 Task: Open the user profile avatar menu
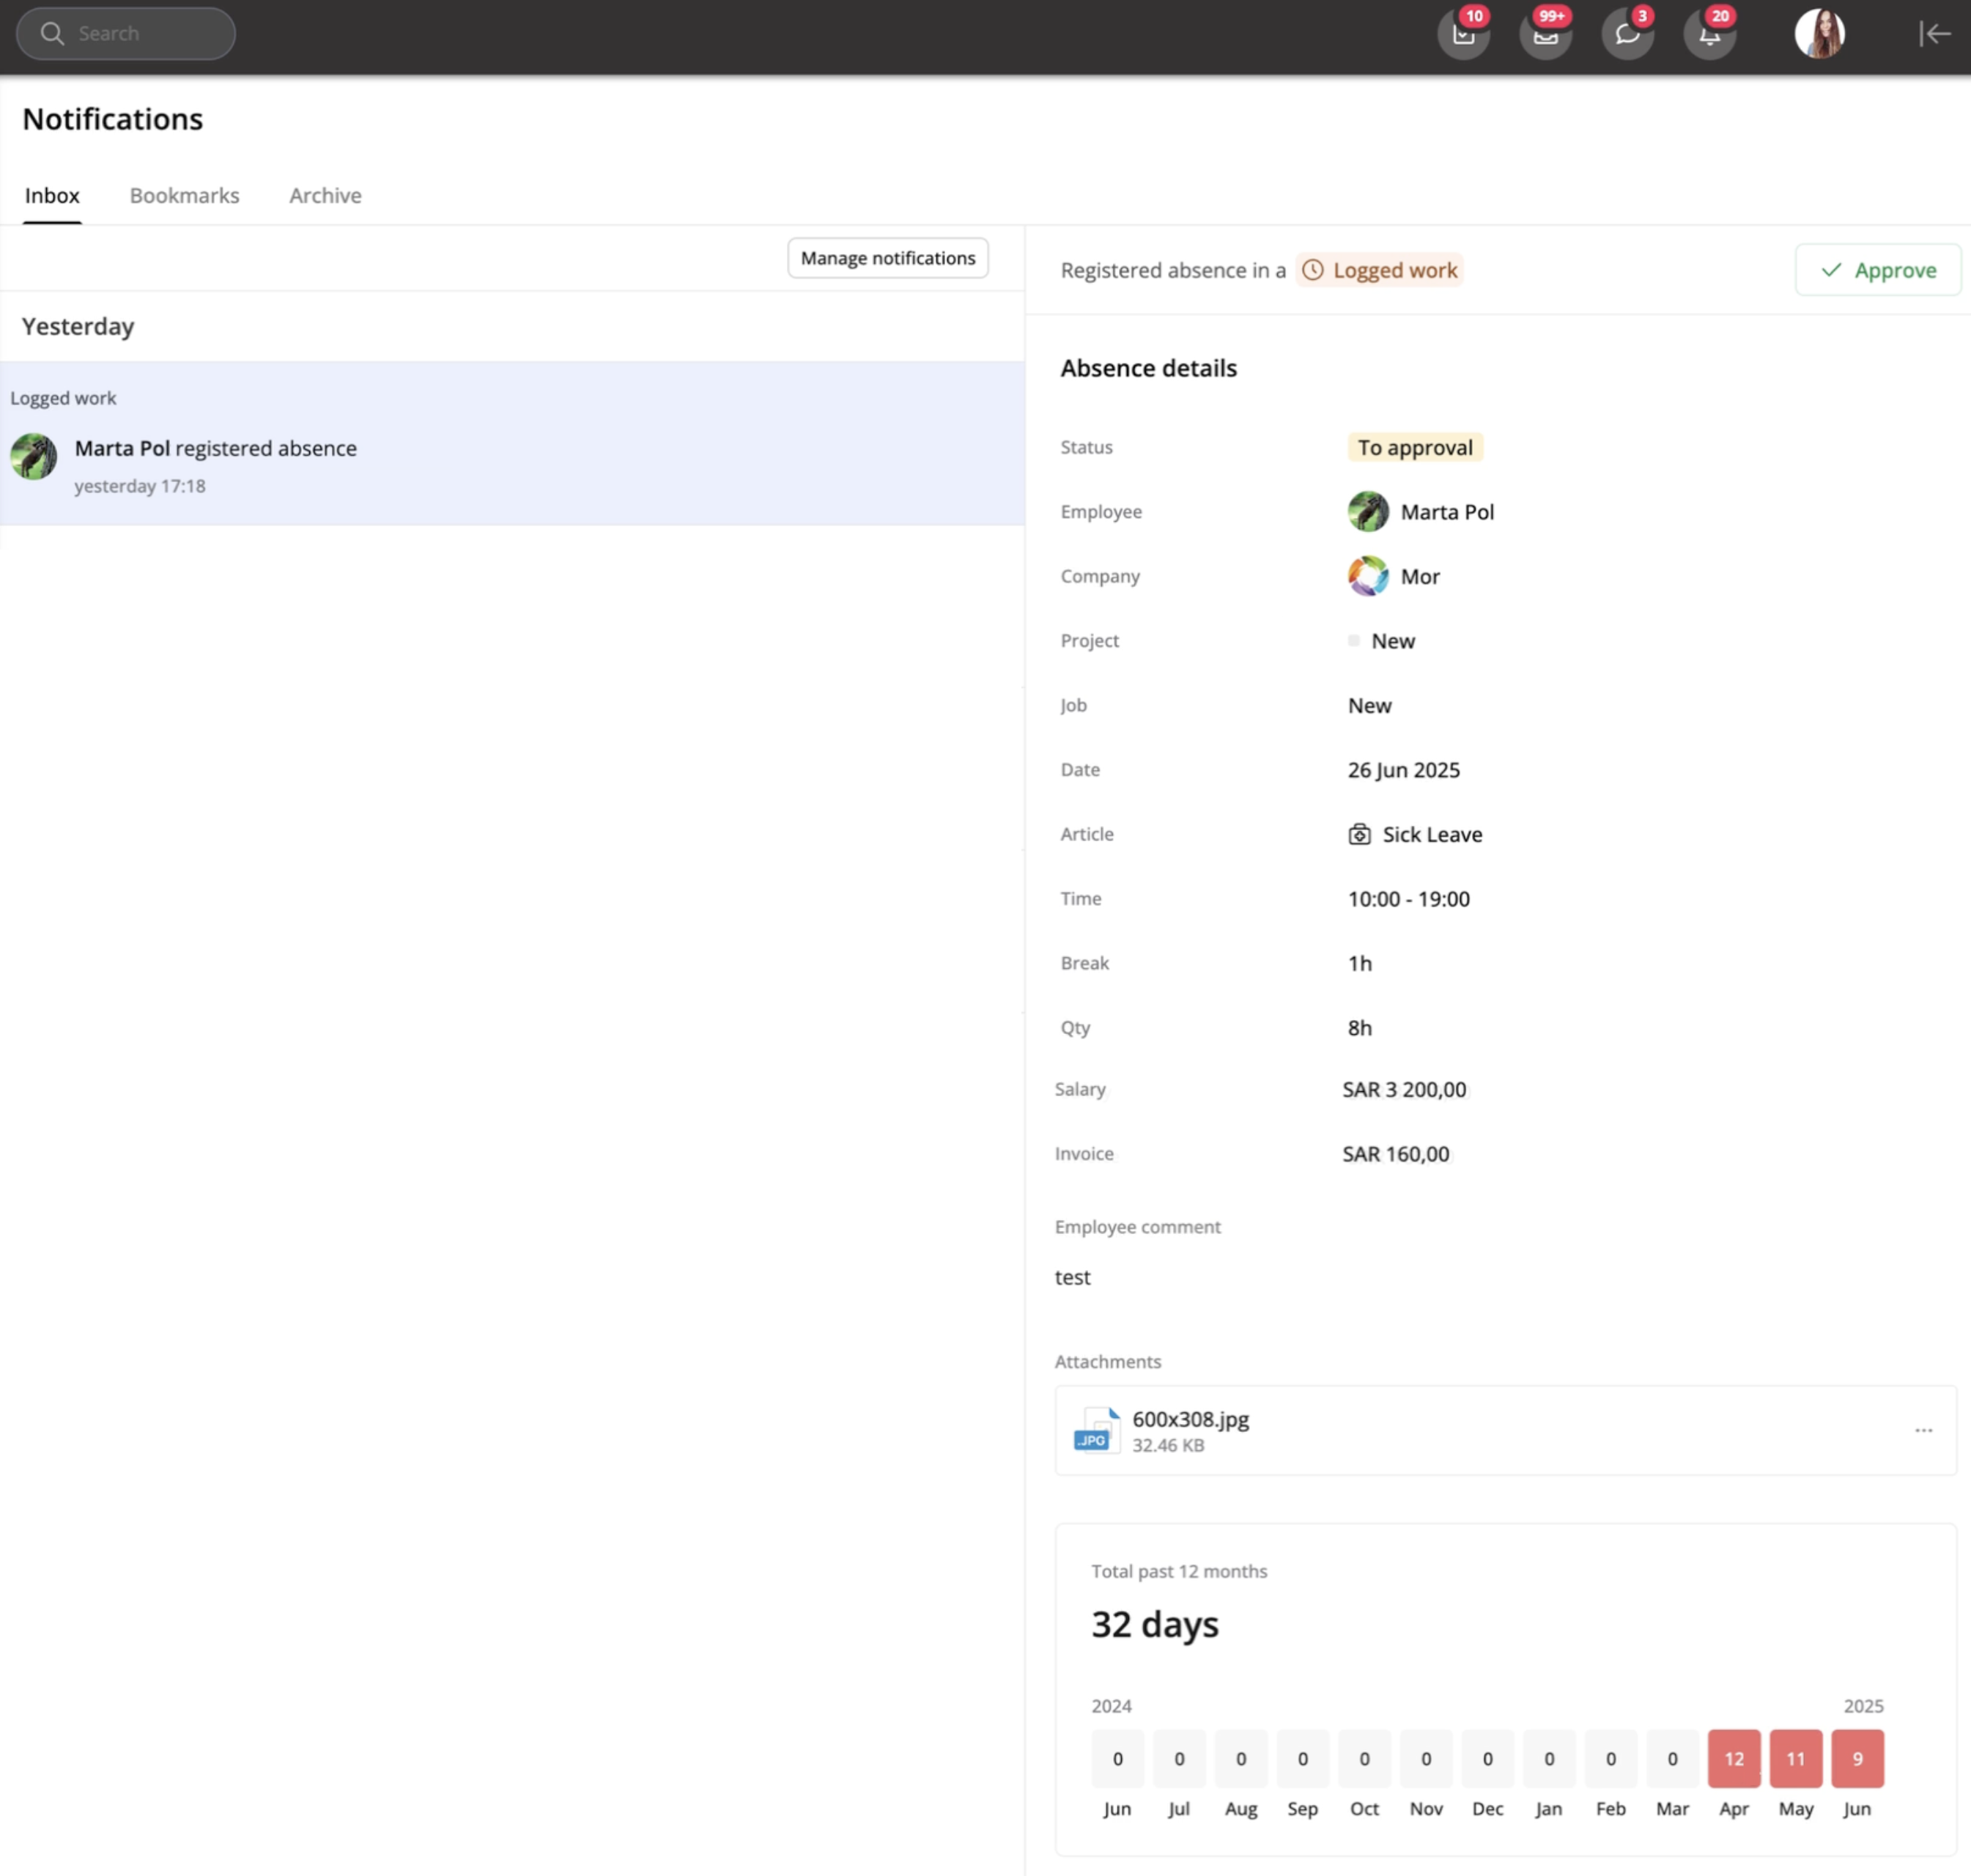pyautogui.click(x=1819, y=34)
